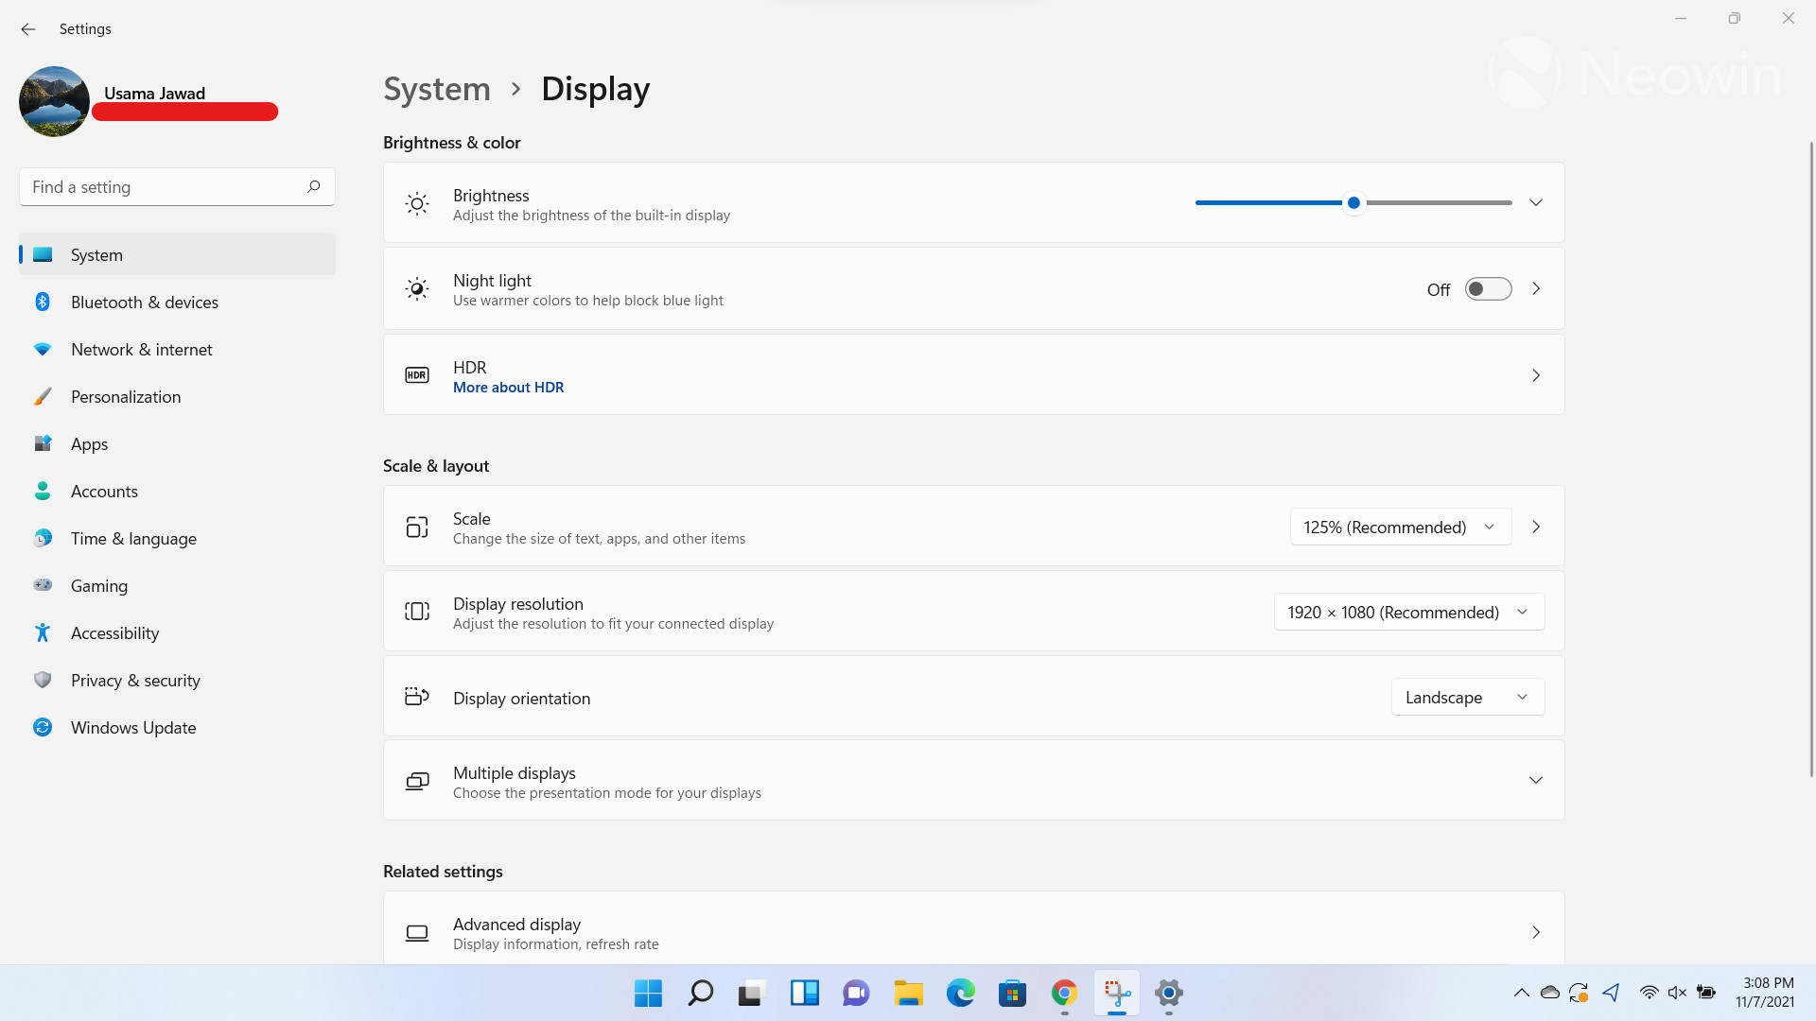Screen dimensions: 1816x1021
Task: Toggle Wi-Fi from the system tray
Action: [1649, 993]
